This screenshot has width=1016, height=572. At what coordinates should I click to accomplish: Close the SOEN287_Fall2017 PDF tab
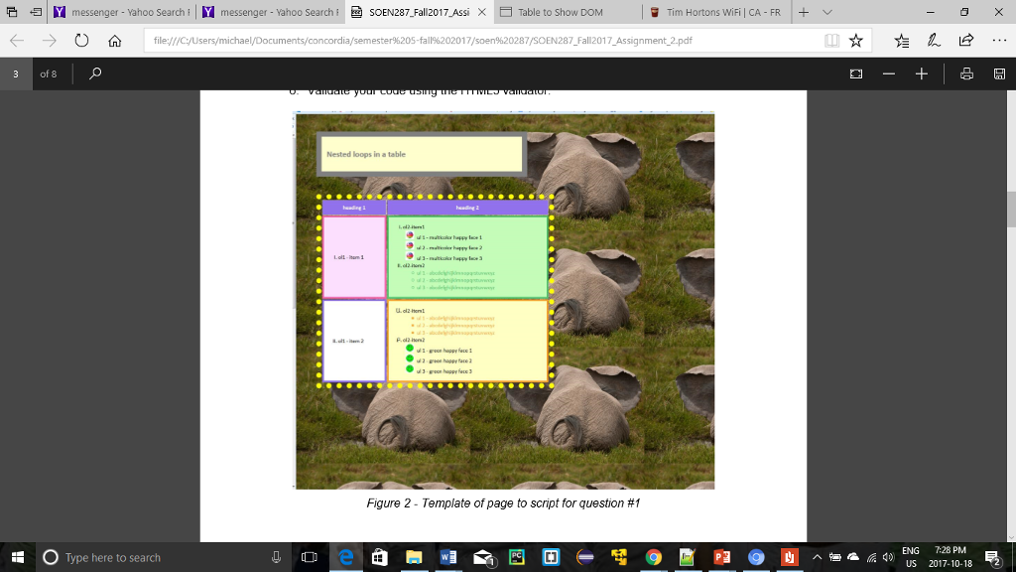(481, 12)
